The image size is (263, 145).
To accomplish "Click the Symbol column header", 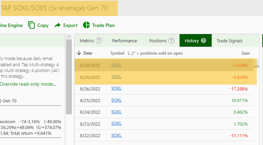I will 117,53.
